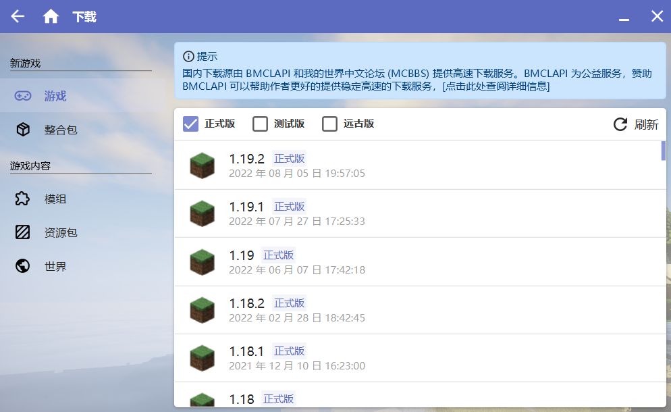Select the 游戏 gamepad icon in sidebar
The image size is (671, 412).
click(x=23, y=95)
